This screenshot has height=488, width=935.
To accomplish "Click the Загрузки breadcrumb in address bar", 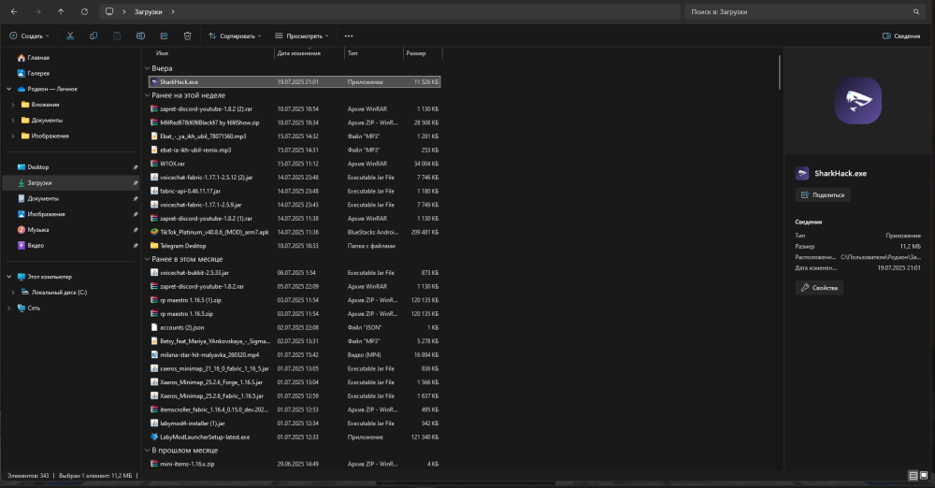I will (148, 11).
